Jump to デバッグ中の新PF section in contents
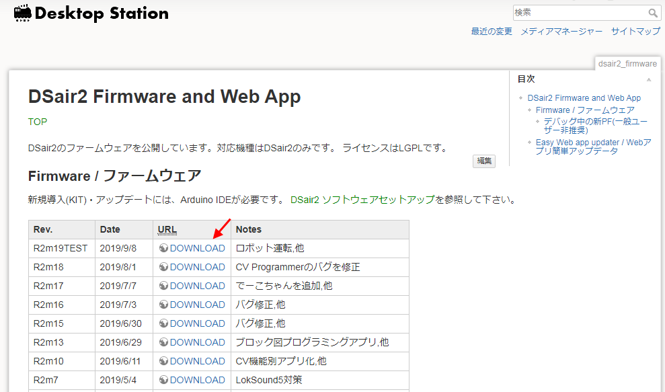This screenshot has width=665, height=392. [596, 126]
